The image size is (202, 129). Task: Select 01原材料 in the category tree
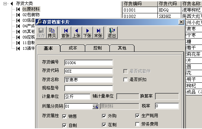(31, 9)
